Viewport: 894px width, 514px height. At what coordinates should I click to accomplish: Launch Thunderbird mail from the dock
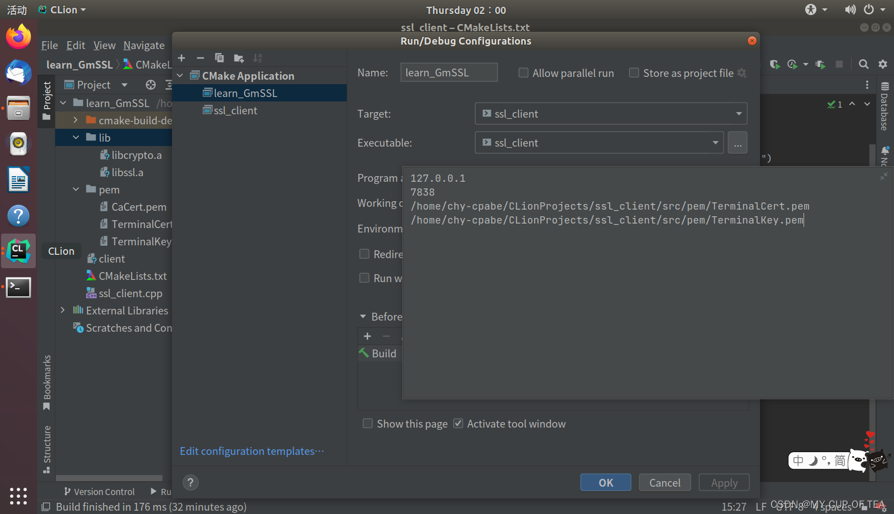(x=18, y=73)
